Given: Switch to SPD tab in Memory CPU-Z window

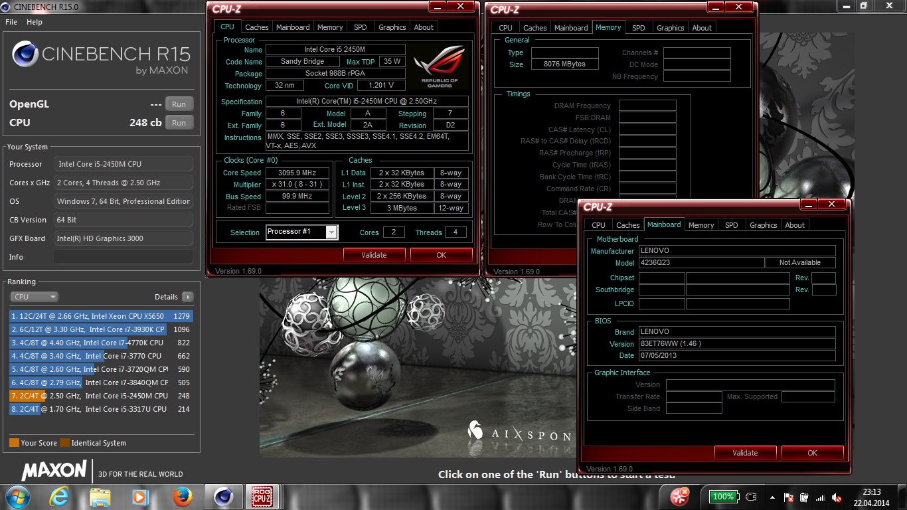Looking at the screenshot, I should (638, 28).
